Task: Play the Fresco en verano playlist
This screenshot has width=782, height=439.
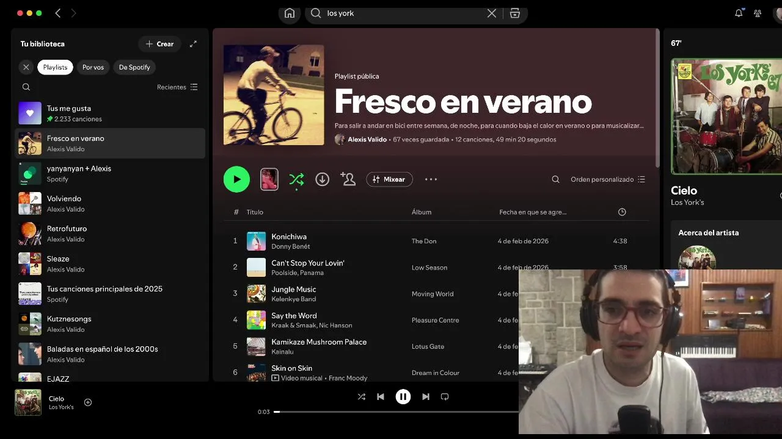Action: (x=236, y=179)
